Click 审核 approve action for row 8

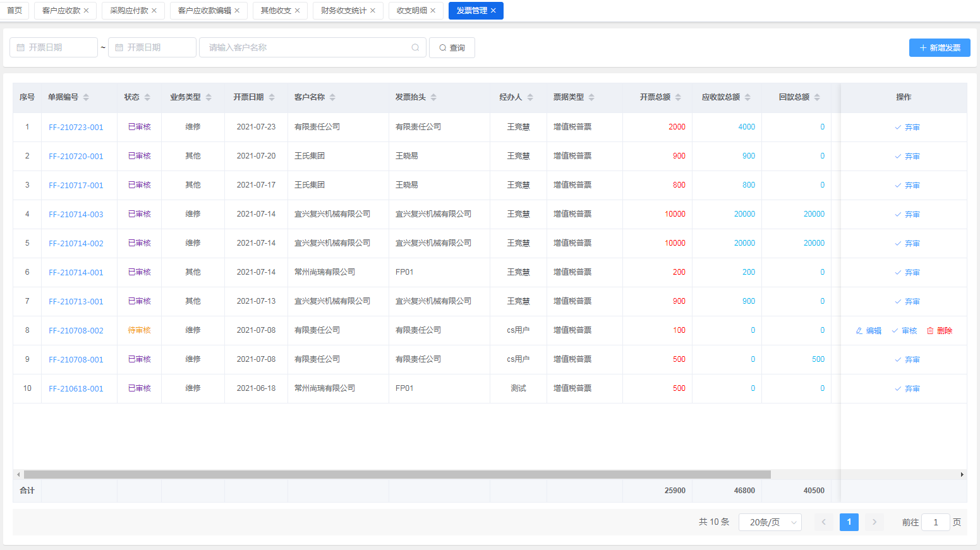tap(904, 331)
